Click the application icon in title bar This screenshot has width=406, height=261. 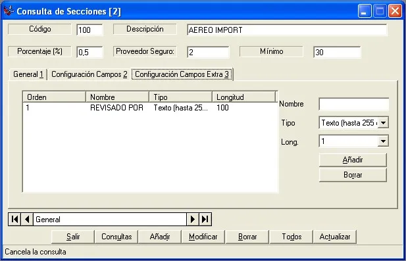click(9, 11)
